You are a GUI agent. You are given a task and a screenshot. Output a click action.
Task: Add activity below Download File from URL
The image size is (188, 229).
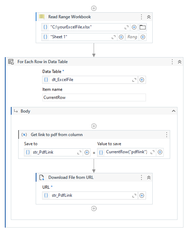pos(94,209)
